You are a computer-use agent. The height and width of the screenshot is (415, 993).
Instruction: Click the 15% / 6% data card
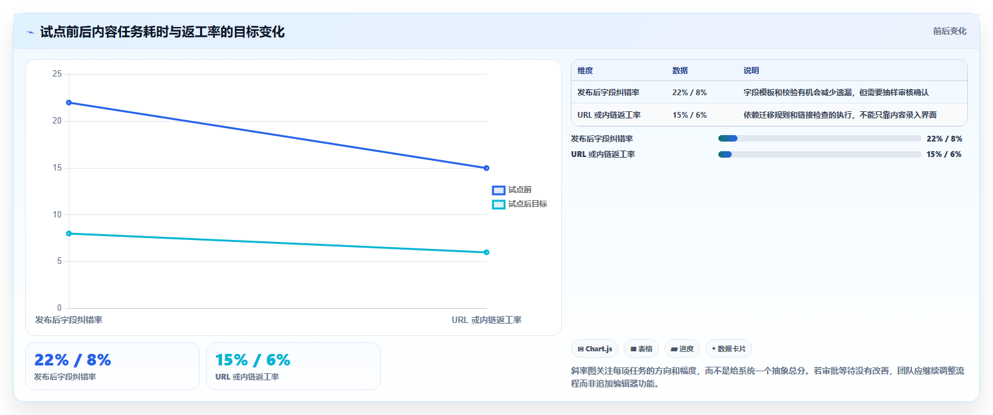pos(293,366)
